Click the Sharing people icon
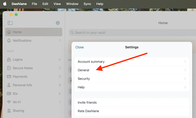The width and height of the screenshot is (196, 118). 9,111
